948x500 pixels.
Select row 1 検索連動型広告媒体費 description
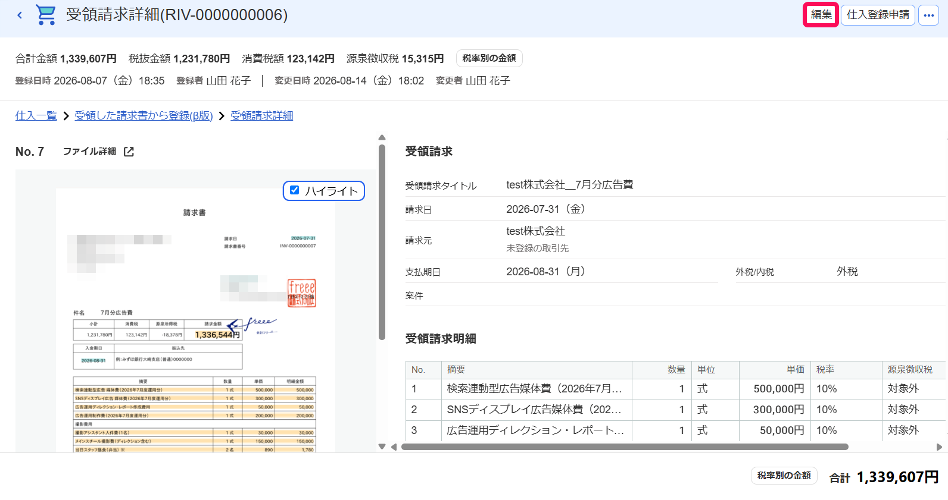(535, 389)
